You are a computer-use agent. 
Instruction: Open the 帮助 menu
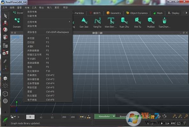point(65,8)
